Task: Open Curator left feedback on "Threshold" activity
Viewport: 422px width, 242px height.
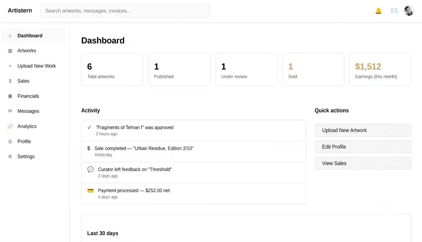Action: [194, 173]
